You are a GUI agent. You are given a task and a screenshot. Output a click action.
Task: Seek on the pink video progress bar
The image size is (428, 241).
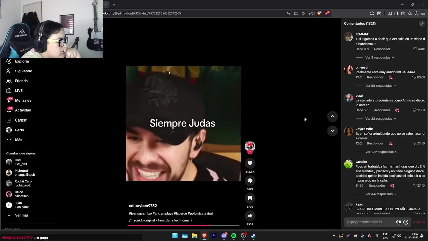click(x=184, y=225)
